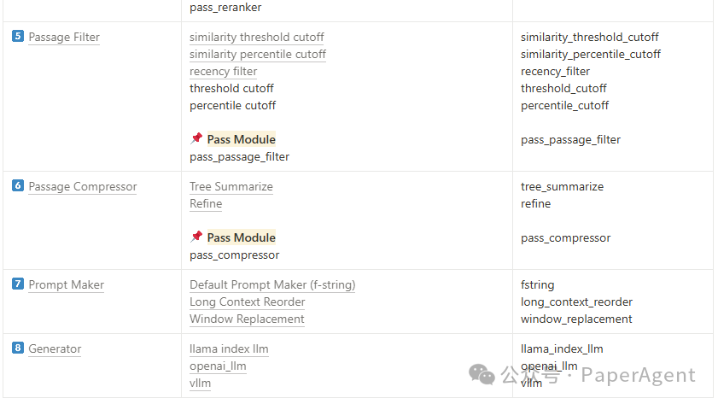Follow the Window Replacement link
Image resolution: width=718 pixels, height=404 pixels.
247,319
